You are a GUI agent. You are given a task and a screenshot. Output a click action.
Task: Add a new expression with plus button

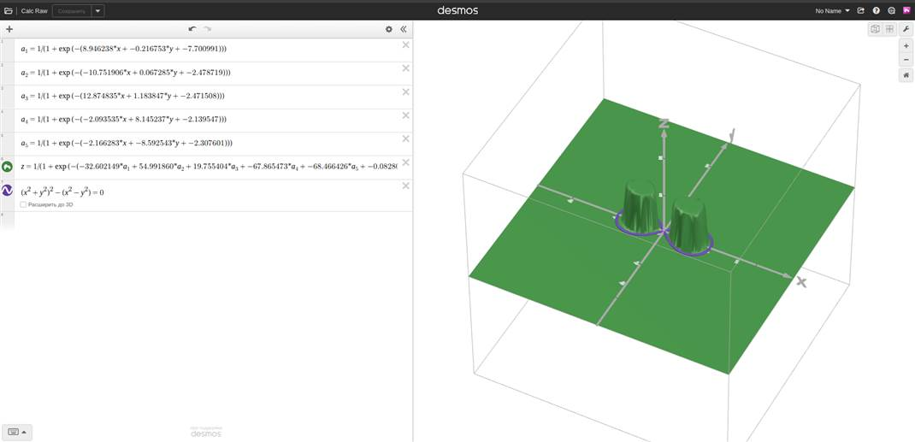9,28
